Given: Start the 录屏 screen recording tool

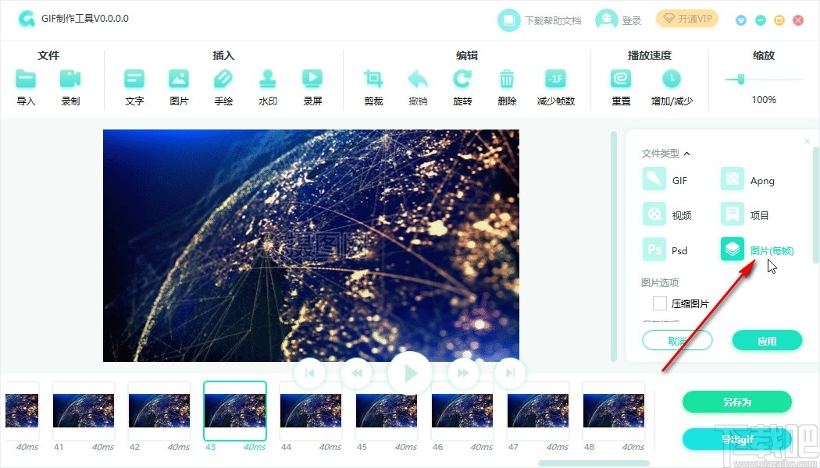Looking at the screenshot, I should click(x=312, y=80).
